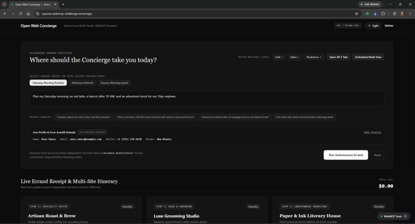This screenshot has height=224, width=415.
Task: Click the Standby badge on Stop 2 card
Action: [253, 206]
